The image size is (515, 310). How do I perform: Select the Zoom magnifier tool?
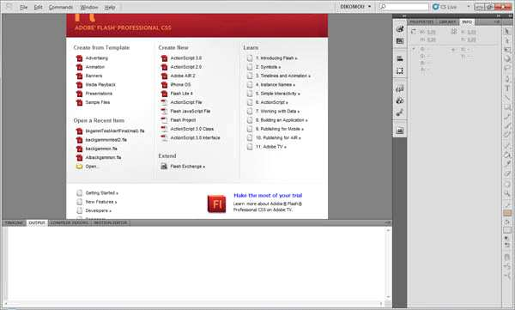(x=507, y=193)
